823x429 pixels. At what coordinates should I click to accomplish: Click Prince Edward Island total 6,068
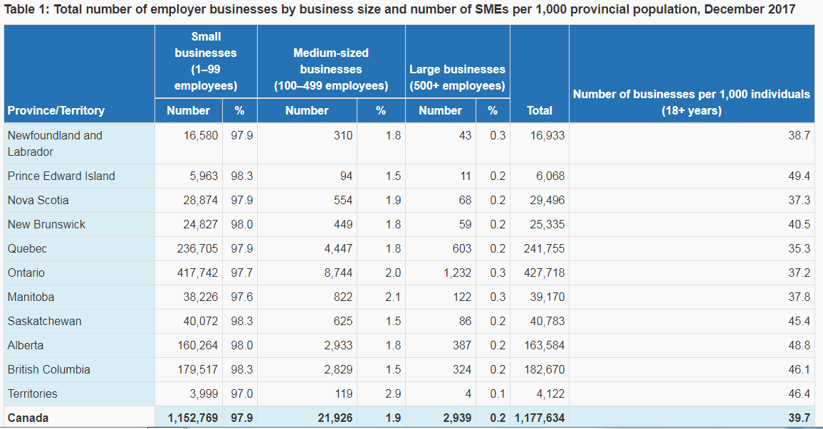pyautogui.click(x=550, y=176)
